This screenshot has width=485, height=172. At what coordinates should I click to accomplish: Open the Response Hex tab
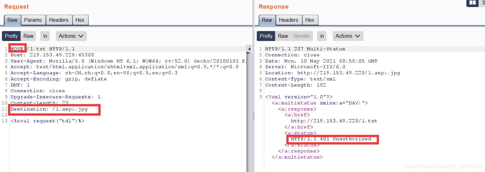point(310,20)
